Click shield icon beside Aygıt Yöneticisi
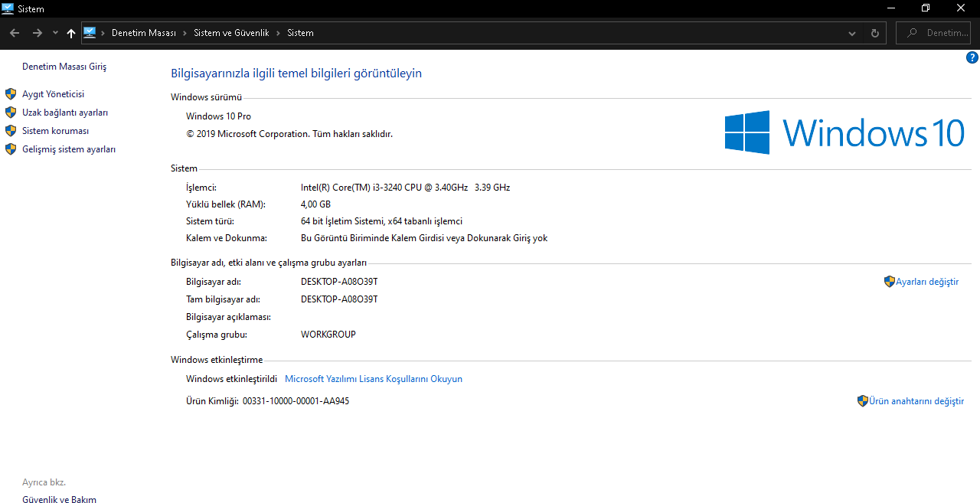Image resolution: width=980 pixels, height=503 pixels. [11, 94]
